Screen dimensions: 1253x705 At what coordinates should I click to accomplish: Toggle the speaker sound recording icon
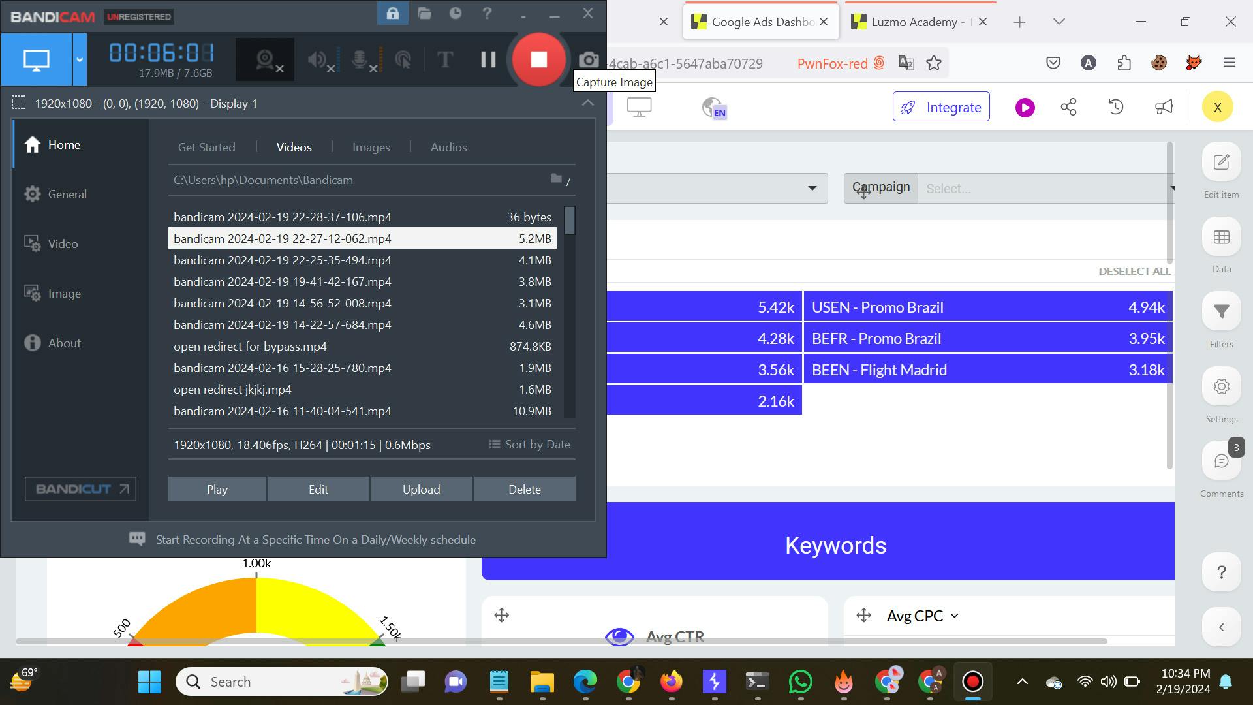pos(319,59)
